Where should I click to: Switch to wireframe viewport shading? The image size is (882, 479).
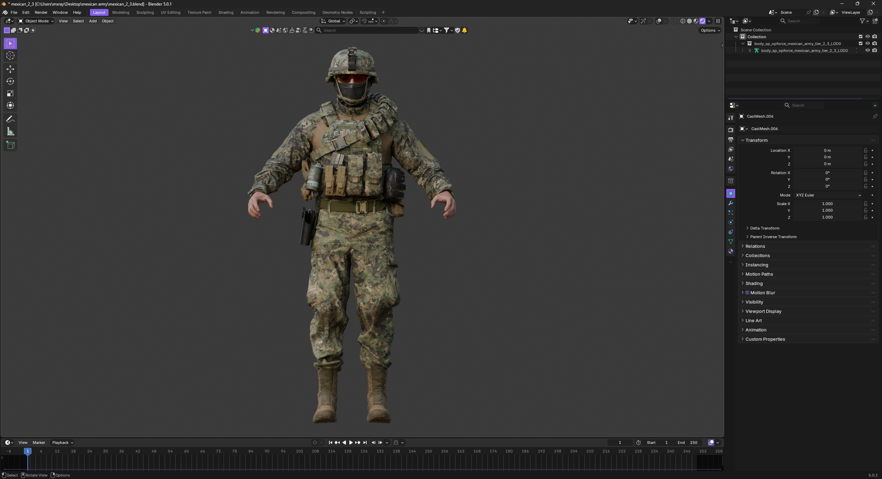point(683,21)
